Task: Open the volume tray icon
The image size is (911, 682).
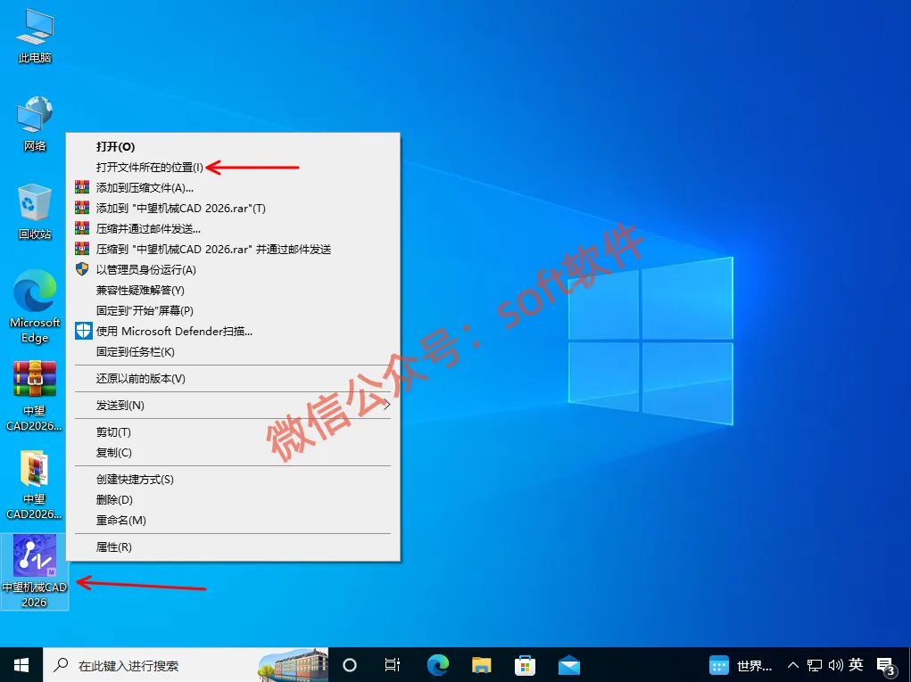Action: [x=835, y=665]
